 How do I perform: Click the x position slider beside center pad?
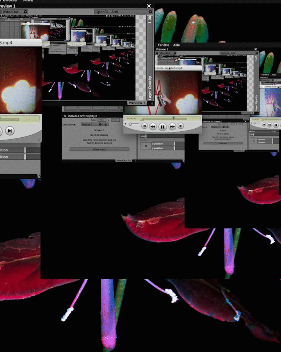(168, 144)
